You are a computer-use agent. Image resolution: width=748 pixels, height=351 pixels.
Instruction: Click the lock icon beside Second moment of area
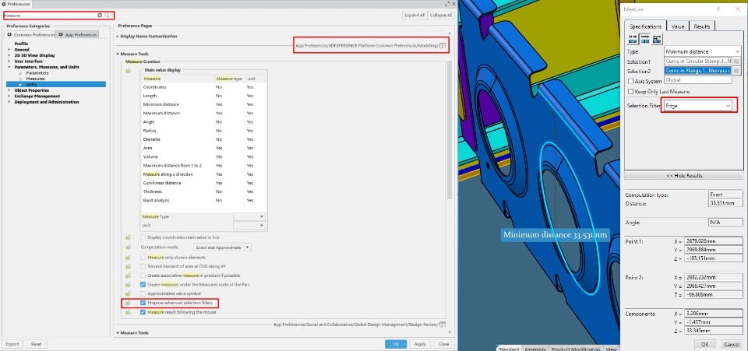coord(128,266)
